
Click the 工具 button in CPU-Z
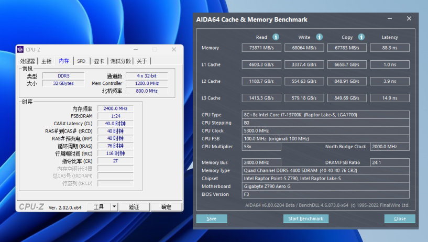click(x=99, y=207)
